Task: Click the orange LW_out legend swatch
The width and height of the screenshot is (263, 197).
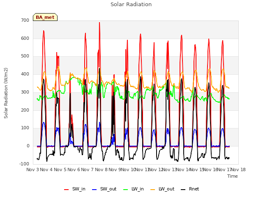Action: point(153,190)
